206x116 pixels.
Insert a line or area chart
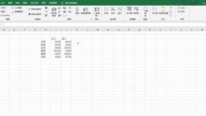pyautogui.click(x=60, y=12)
